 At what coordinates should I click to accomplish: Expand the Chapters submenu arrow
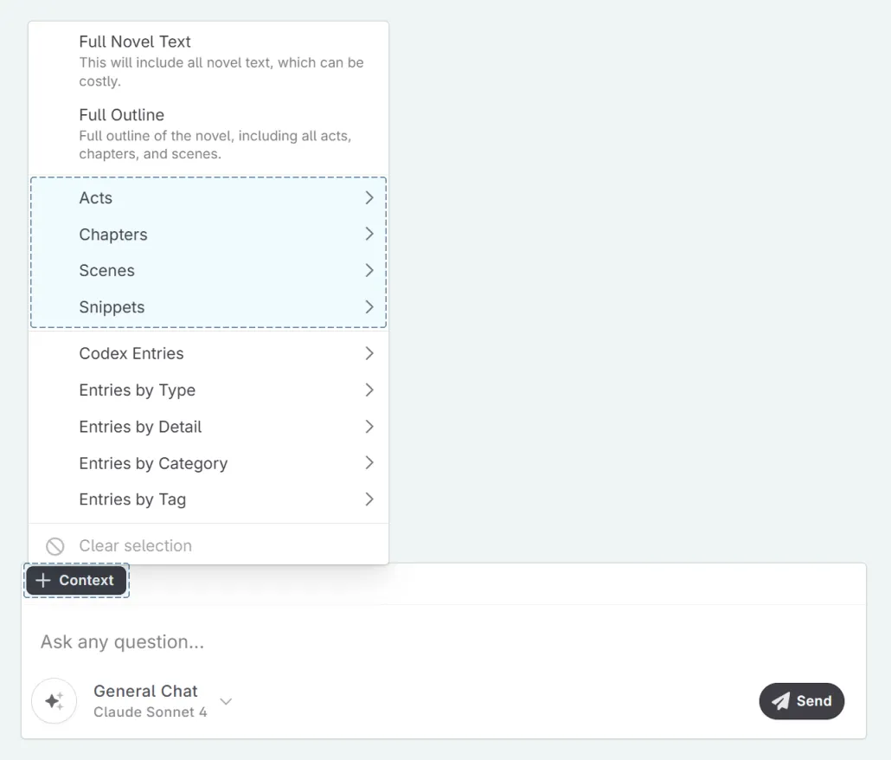click(x=369, y=235)
